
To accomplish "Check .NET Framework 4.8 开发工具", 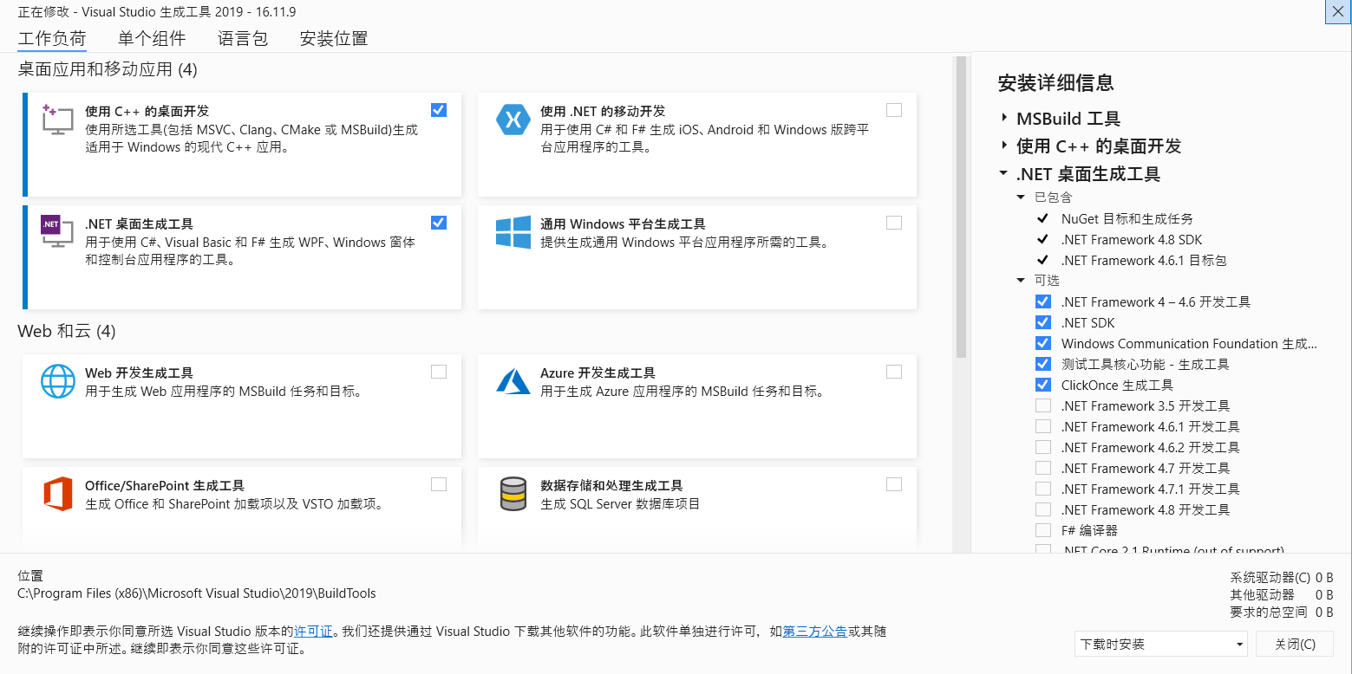I will tap(1043, 509).
